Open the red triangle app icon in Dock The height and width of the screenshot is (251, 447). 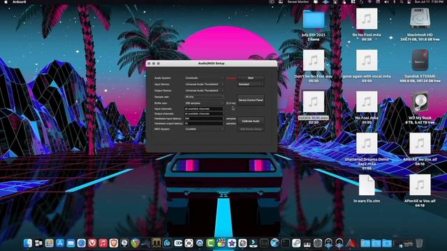click(x=351, y=243)
